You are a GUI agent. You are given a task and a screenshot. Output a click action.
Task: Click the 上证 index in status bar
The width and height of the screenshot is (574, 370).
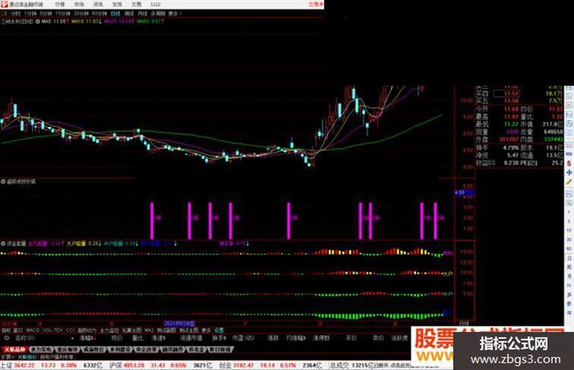click(6, 365)
